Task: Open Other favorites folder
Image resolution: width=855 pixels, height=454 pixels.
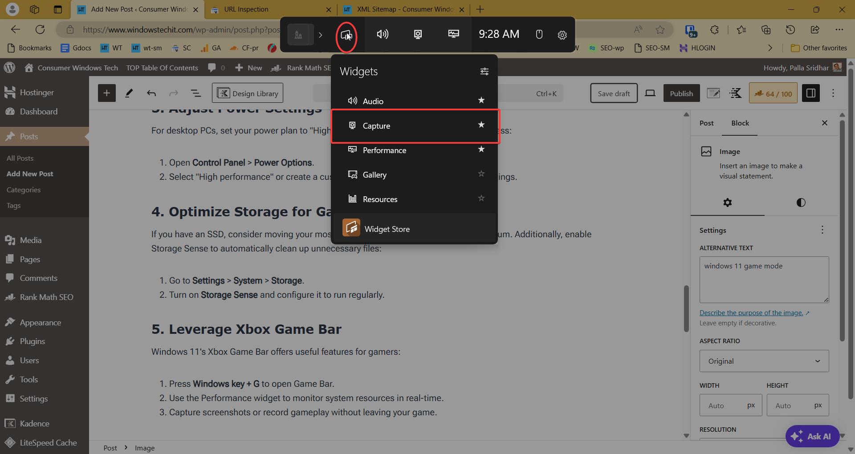Action: click(818, 48)
